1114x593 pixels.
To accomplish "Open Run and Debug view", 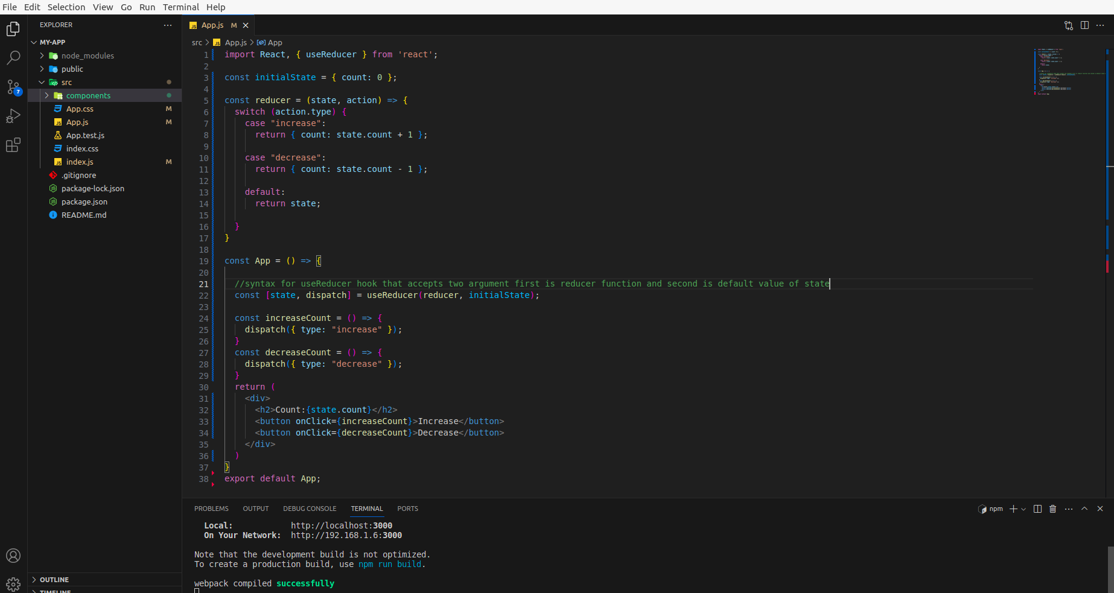I will [13, 116].
